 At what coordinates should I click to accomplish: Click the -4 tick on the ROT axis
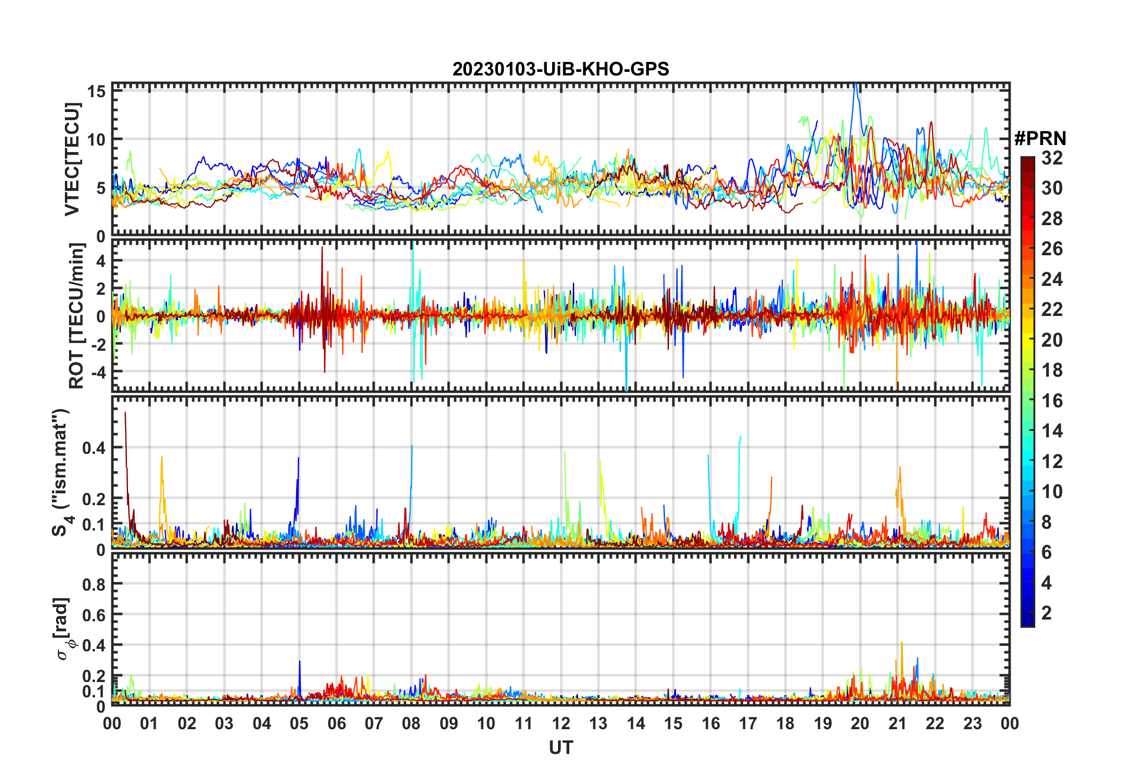point(98,372)
